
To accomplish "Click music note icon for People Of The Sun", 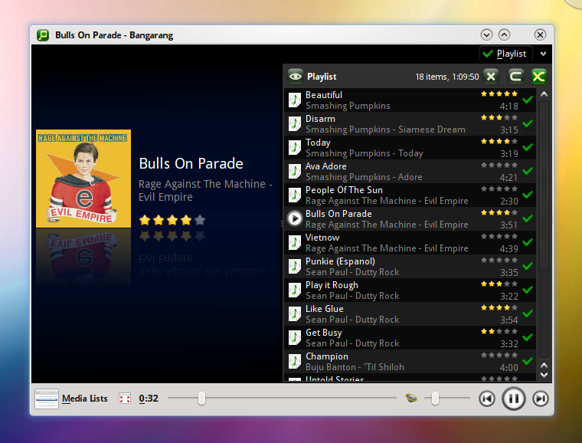I will coord(295,195).
